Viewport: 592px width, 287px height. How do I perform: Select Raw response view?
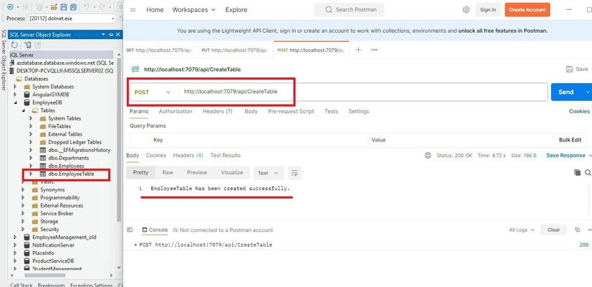[168, 173]
